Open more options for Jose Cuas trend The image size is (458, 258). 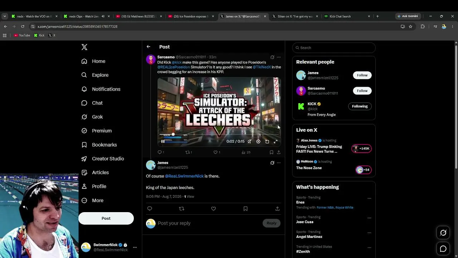click(369, 218)
